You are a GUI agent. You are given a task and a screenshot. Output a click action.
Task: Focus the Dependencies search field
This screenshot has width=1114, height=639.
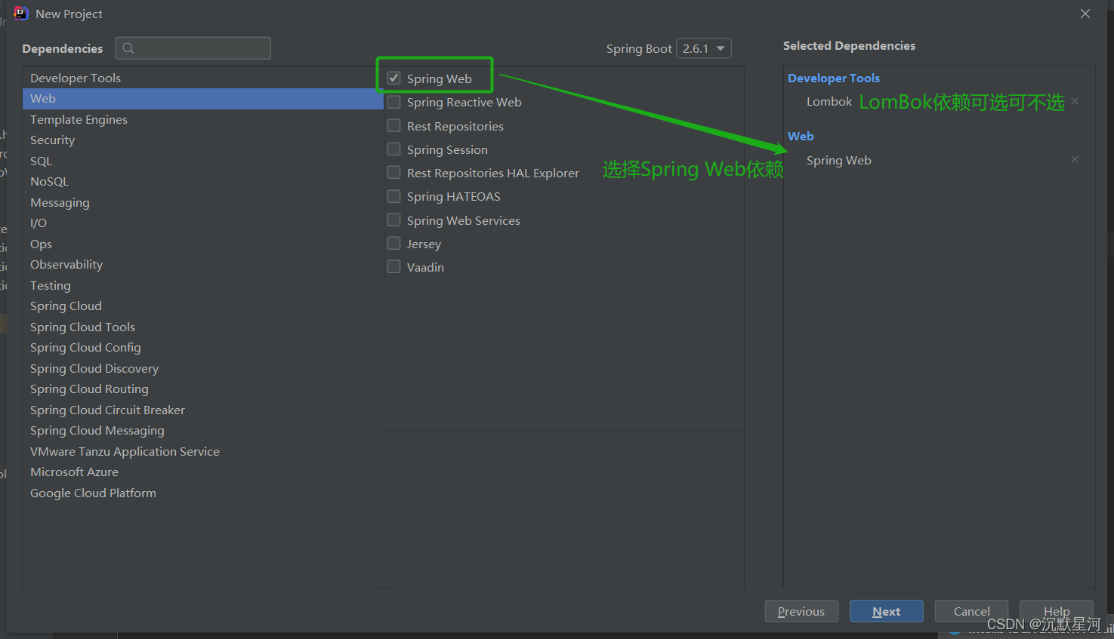pyautogui.click(x=193, y=48)
